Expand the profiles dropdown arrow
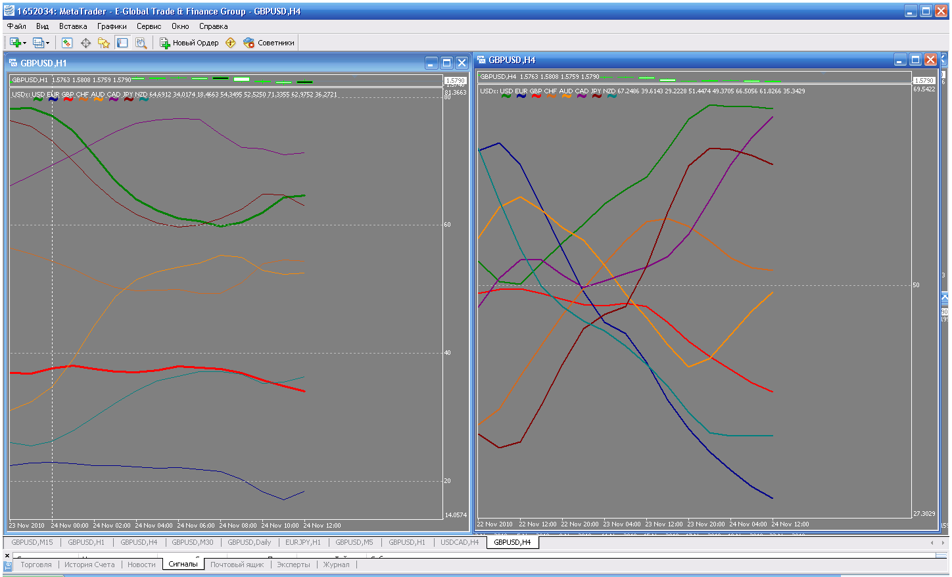Viewport: 952px width, 577px height. coord(48,43)
